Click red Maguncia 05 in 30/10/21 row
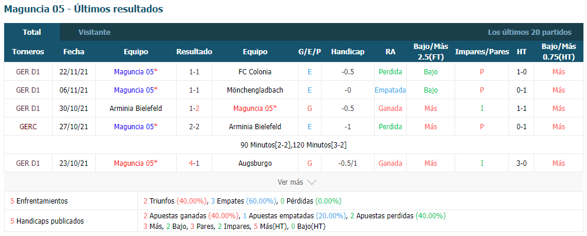The height and width of the screenshot is (236, 587). (x=255, y=109)
